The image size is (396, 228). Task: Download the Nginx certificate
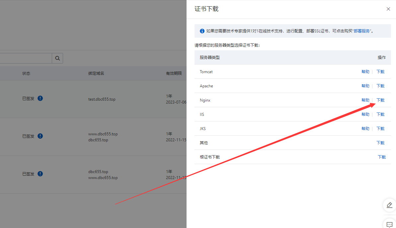click(x=380, y=100)
